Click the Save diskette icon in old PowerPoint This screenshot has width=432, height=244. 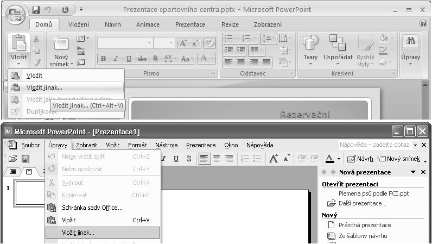click(x=26, y=159)
